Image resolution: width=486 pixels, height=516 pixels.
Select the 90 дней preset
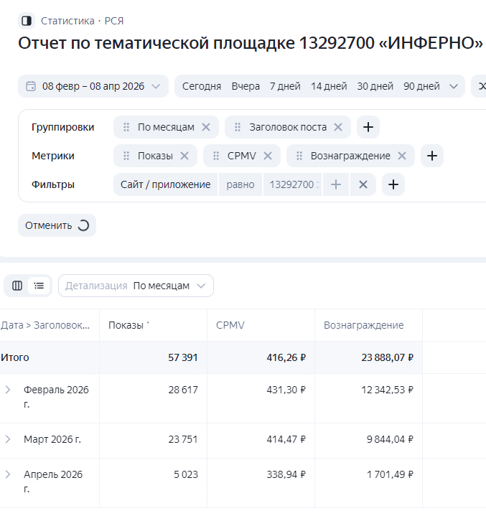coord(422,86)
